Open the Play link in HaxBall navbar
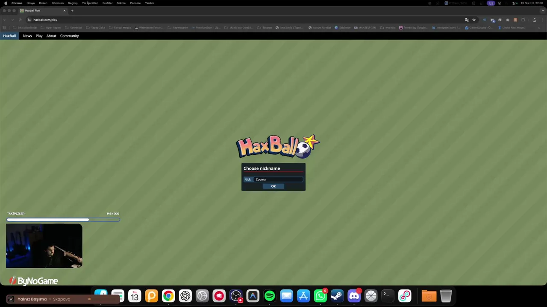 39,36
